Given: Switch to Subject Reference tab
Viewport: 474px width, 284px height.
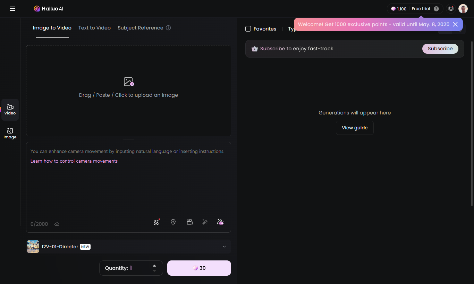Looking at the screenshot, I should click(x=140, y=28).
